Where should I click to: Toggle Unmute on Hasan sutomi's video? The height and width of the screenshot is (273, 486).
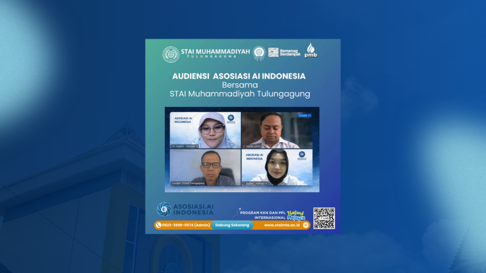303,116
